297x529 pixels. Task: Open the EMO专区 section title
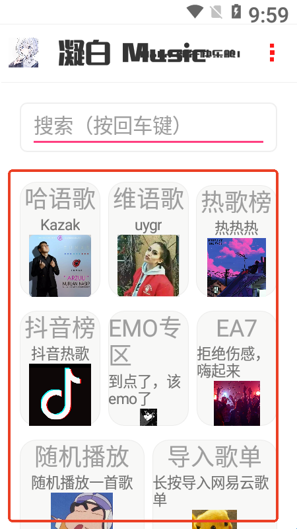[145, 342]
